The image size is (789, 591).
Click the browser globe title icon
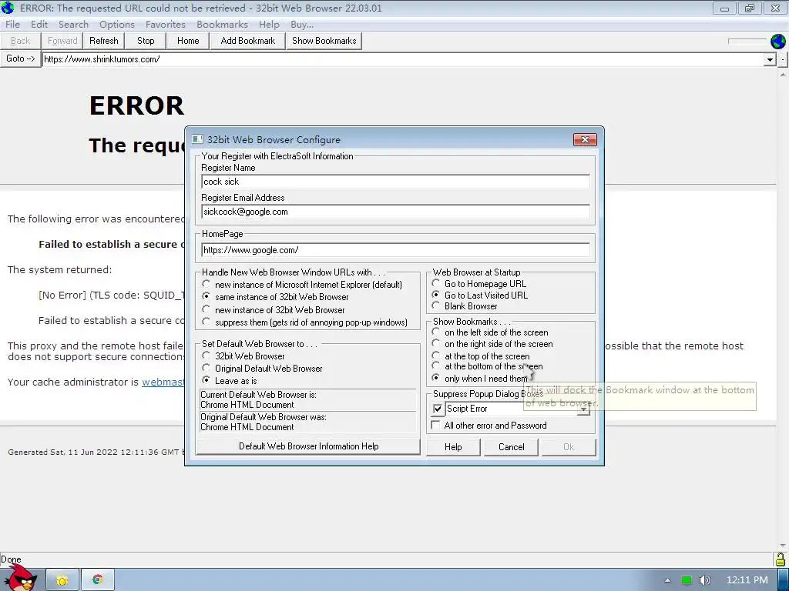(x=8, y=8)
